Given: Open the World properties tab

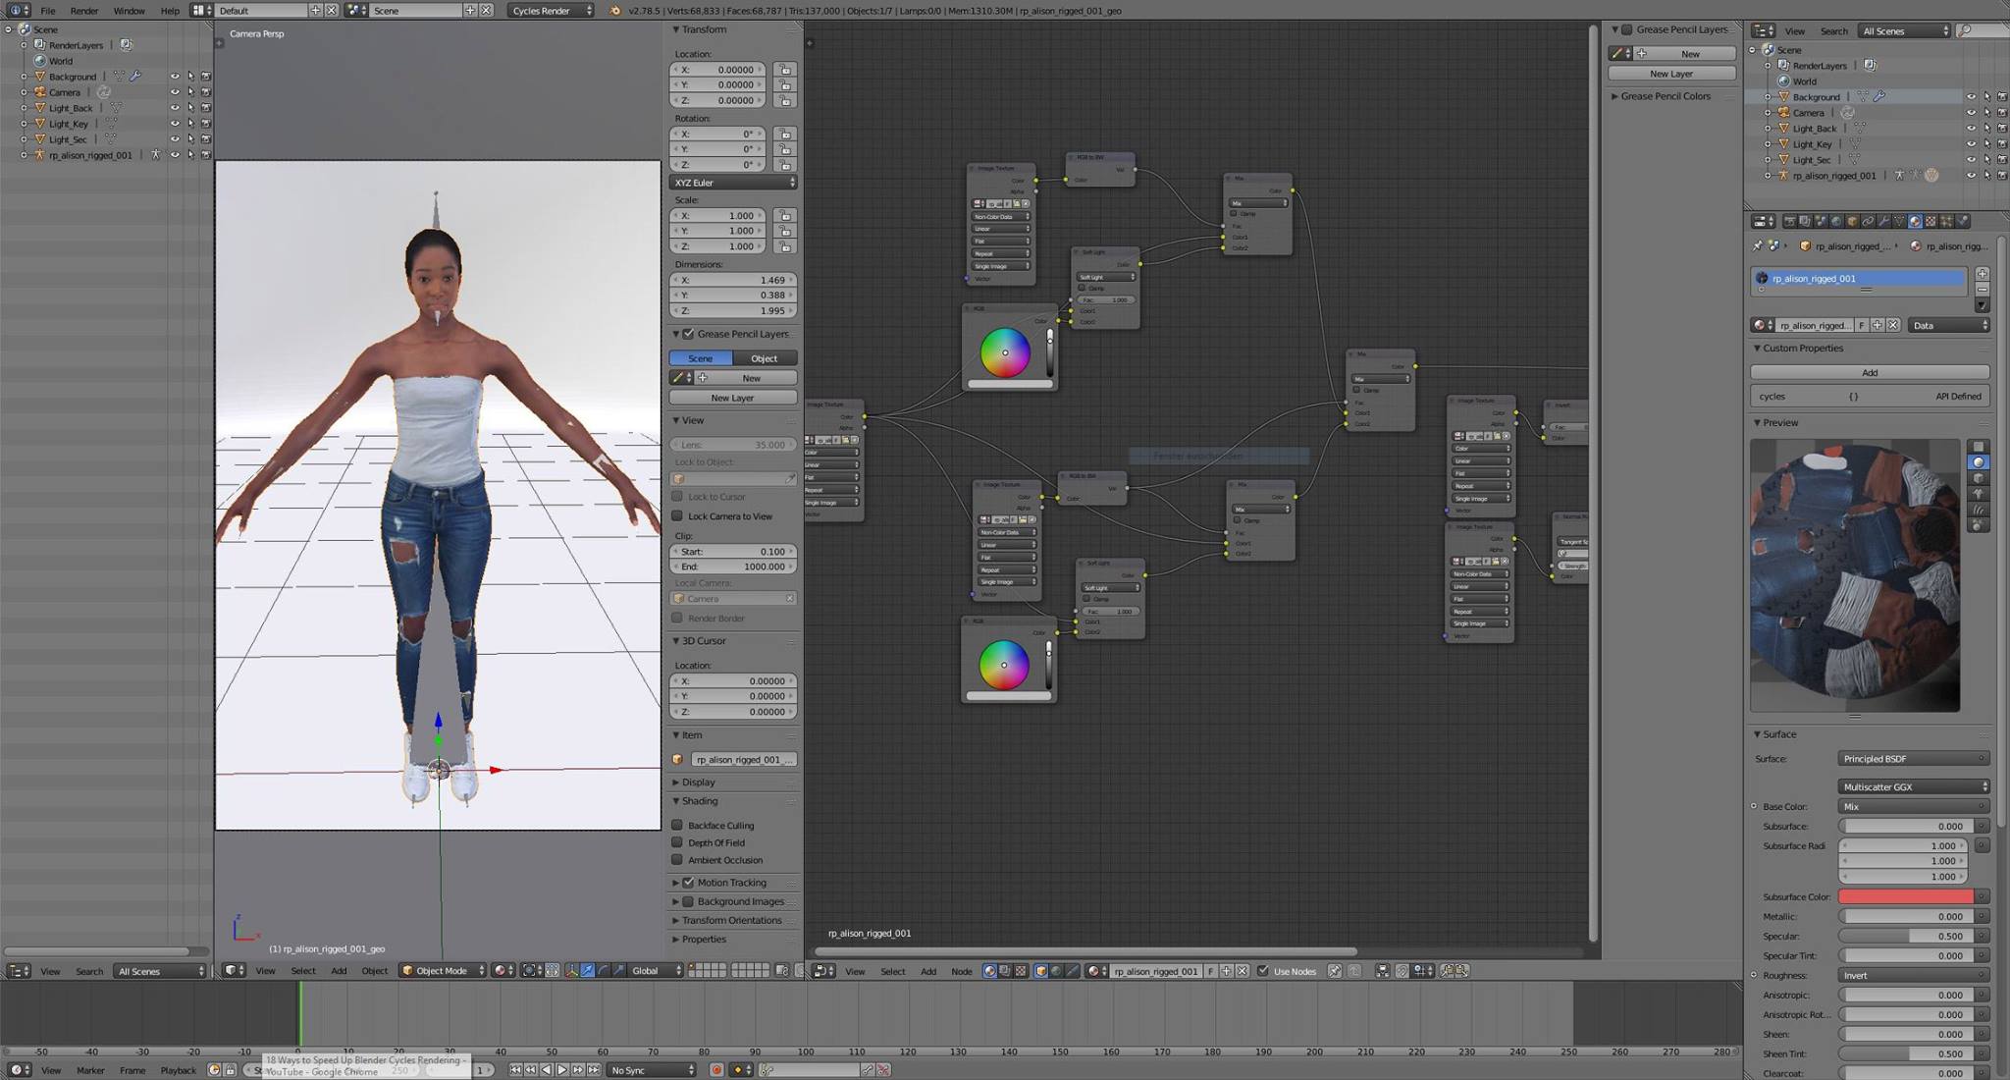Looking at the screenshot, I should coord(1836,221).
